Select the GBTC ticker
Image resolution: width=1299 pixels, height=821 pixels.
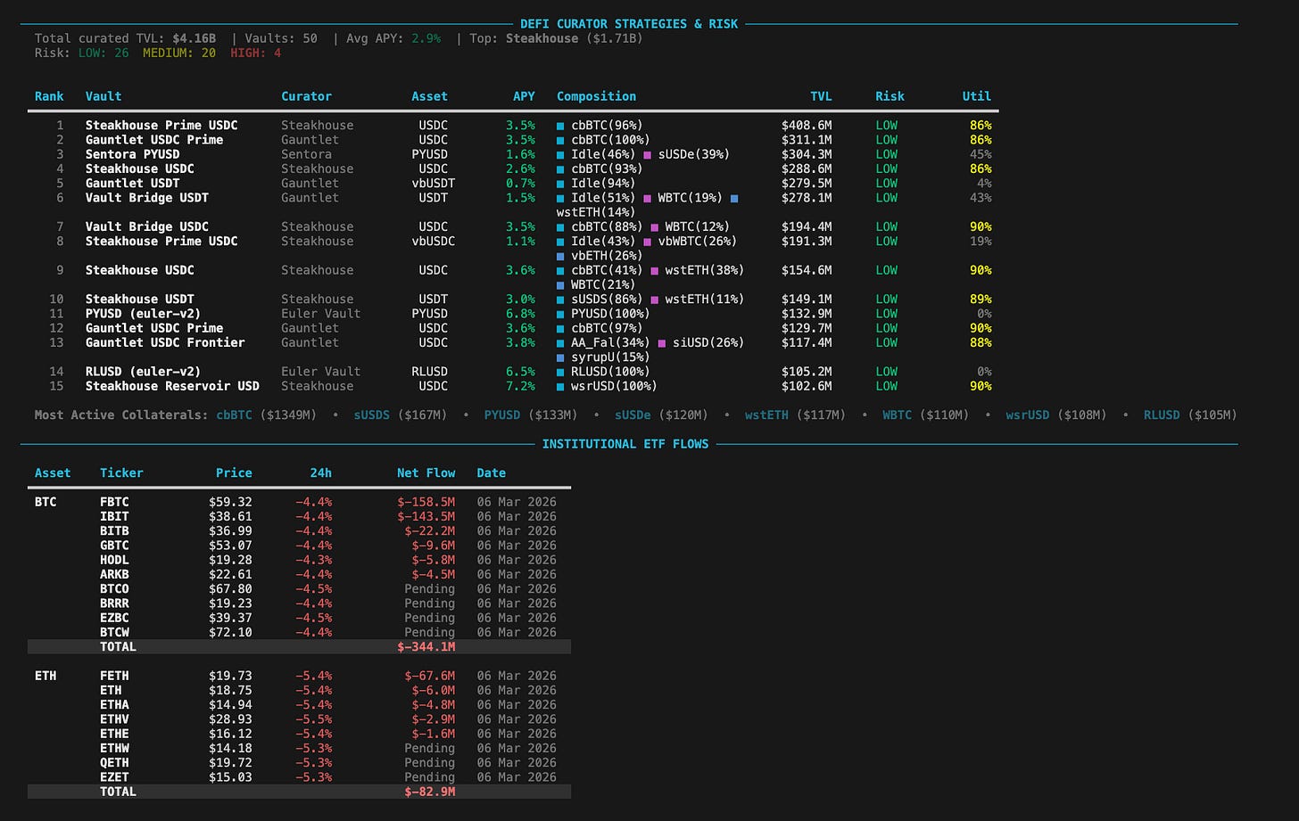click(114, 546)
